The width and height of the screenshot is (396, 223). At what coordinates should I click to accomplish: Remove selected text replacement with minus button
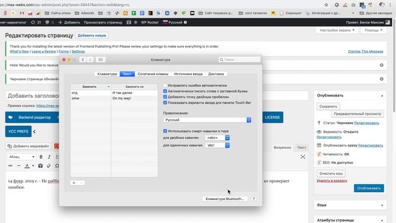click(x=81, y=183)
